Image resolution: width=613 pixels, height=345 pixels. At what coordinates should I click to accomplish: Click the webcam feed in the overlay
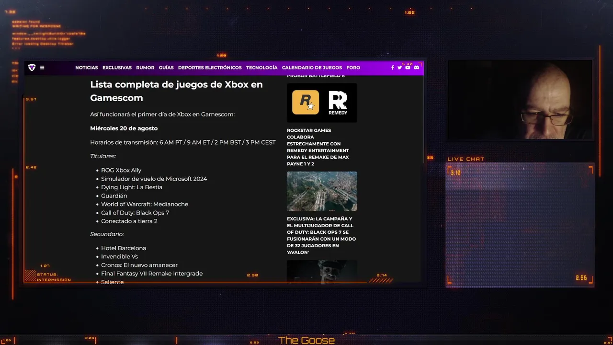click(x=520, y=100)
